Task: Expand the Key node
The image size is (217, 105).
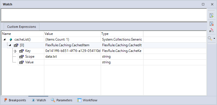Action: [16, 51]
